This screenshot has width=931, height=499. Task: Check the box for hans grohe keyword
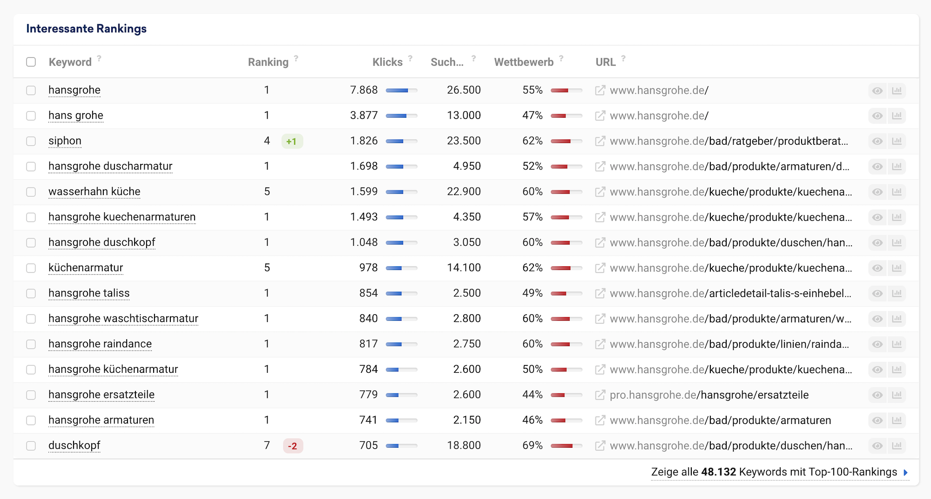pos(31,115)
